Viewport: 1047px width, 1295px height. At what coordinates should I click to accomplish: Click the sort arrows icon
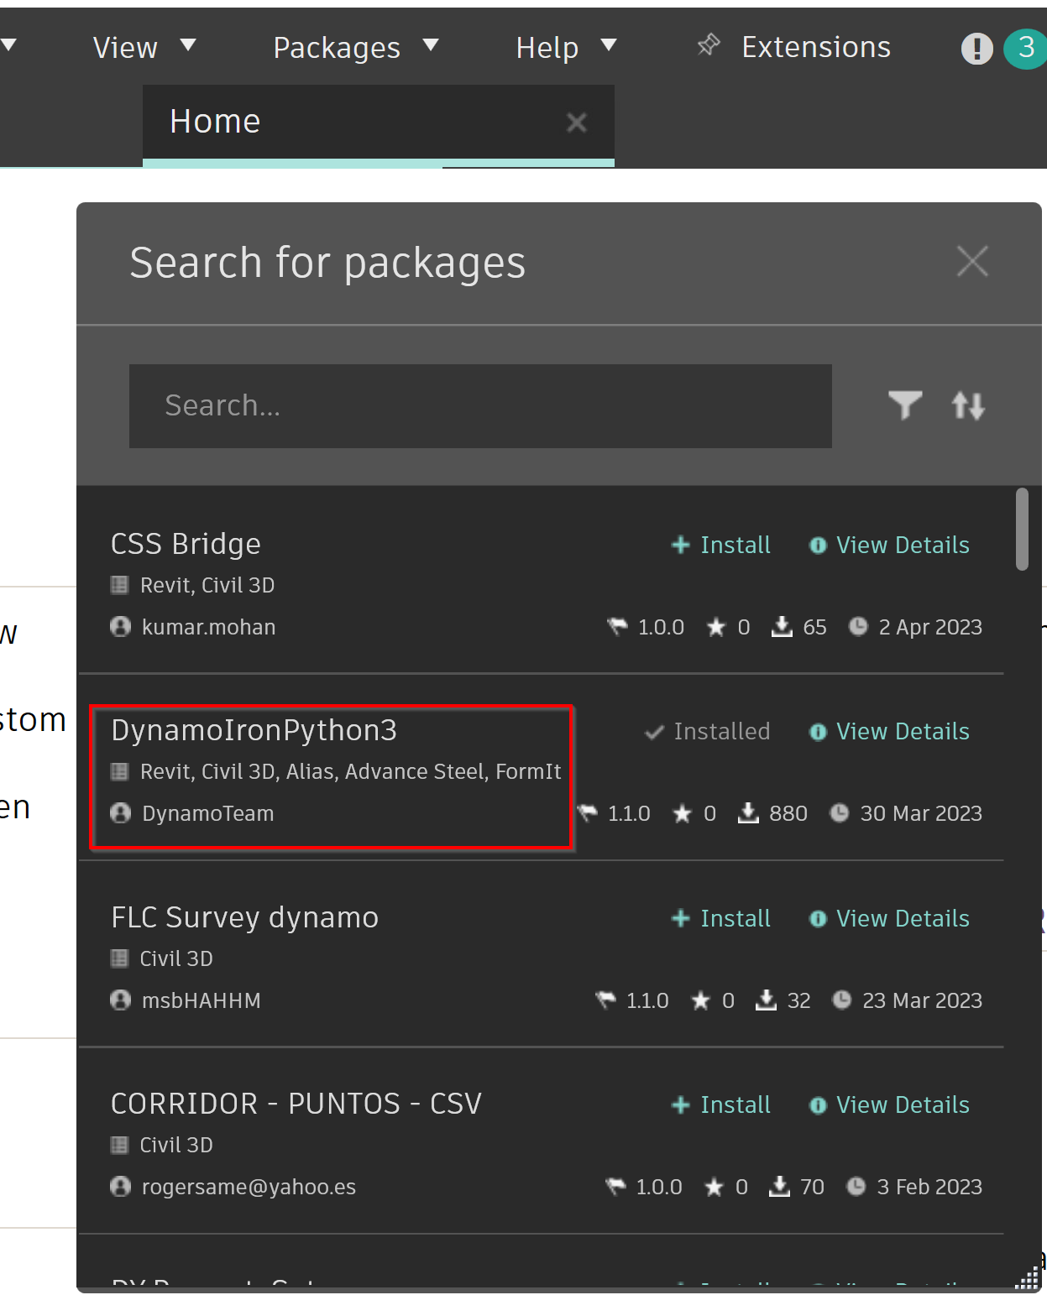point(967,406)
